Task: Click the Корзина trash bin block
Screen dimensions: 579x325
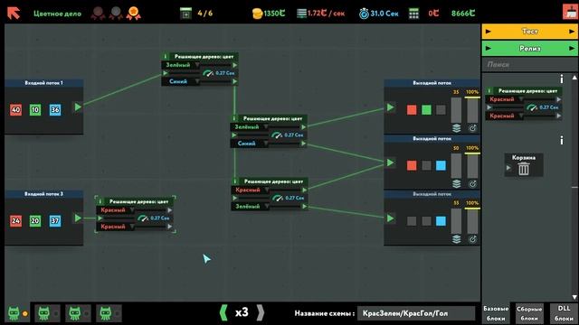Action: pos(524,164)
